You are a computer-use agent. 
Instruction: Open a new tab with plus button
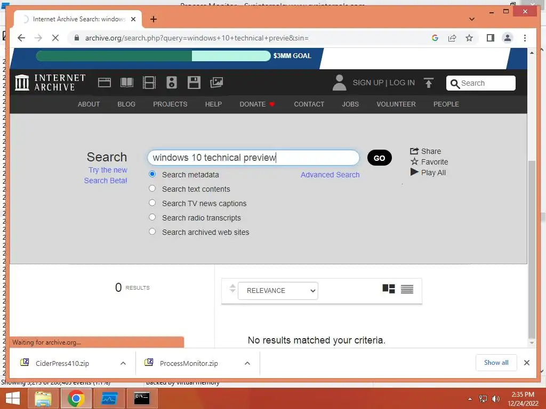tap(154, 19)
